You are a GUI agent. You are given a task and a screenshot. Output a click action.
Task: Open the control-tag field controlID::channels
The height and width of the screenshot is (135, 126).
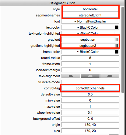click(x=90, y=88)
